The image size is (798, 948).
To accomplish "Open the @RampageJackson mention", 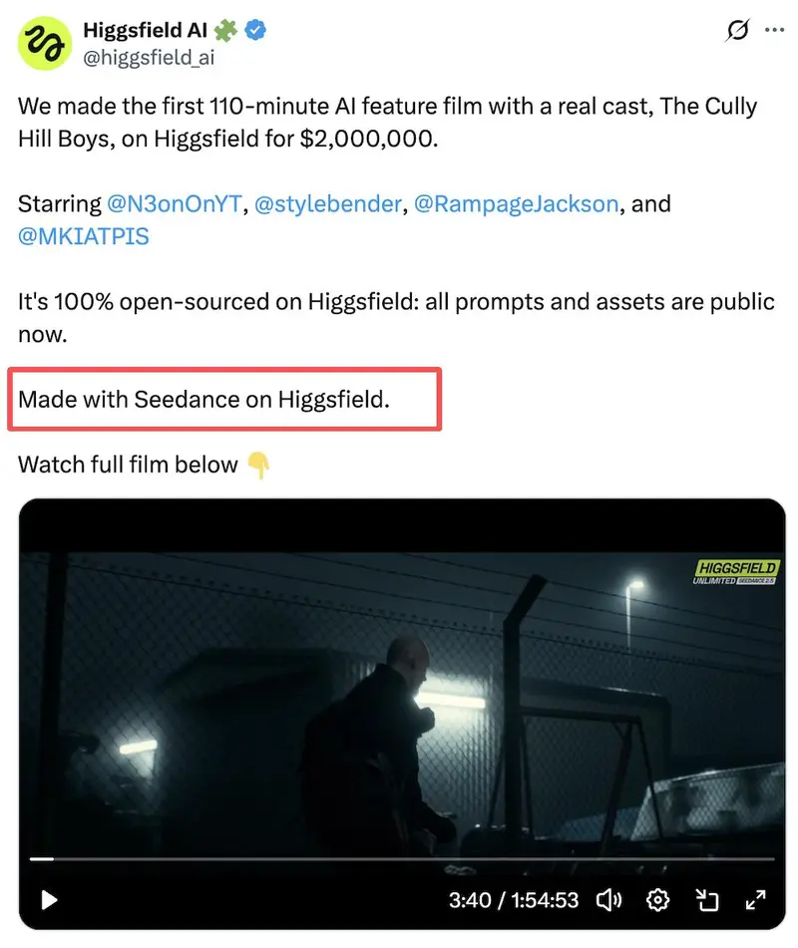I will click(516, 203).
